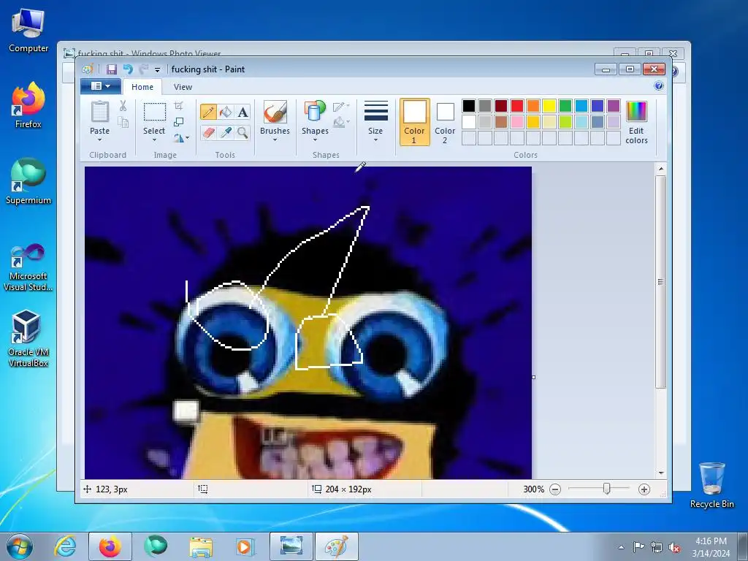Open the Shape fill dropdown

coord(341,123)
